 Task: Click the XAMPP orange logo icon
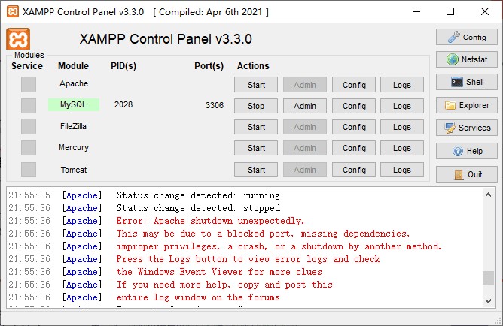[x=18, y=39]
